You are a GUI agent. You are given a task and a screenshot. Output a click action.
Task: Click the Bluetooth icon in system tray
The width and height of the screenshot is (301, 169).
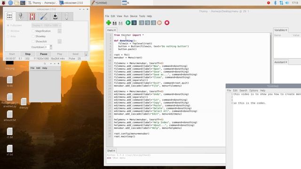[x=275, y=3]
